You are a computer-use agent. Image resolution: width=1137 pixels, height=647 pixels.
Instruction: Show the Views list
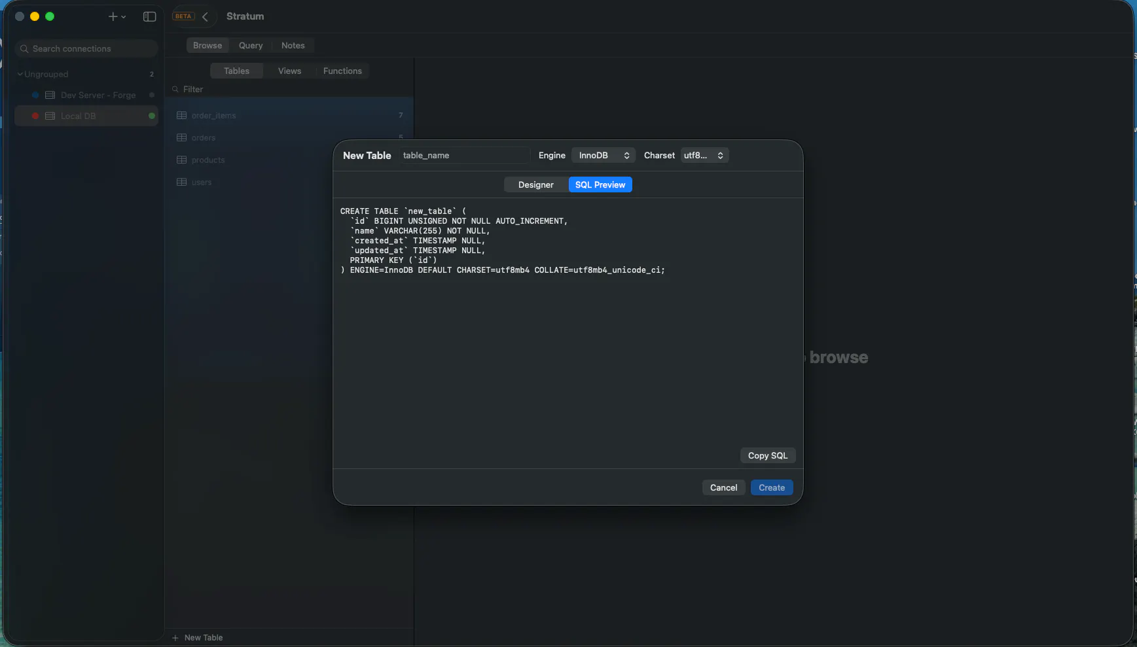(289, 71)
